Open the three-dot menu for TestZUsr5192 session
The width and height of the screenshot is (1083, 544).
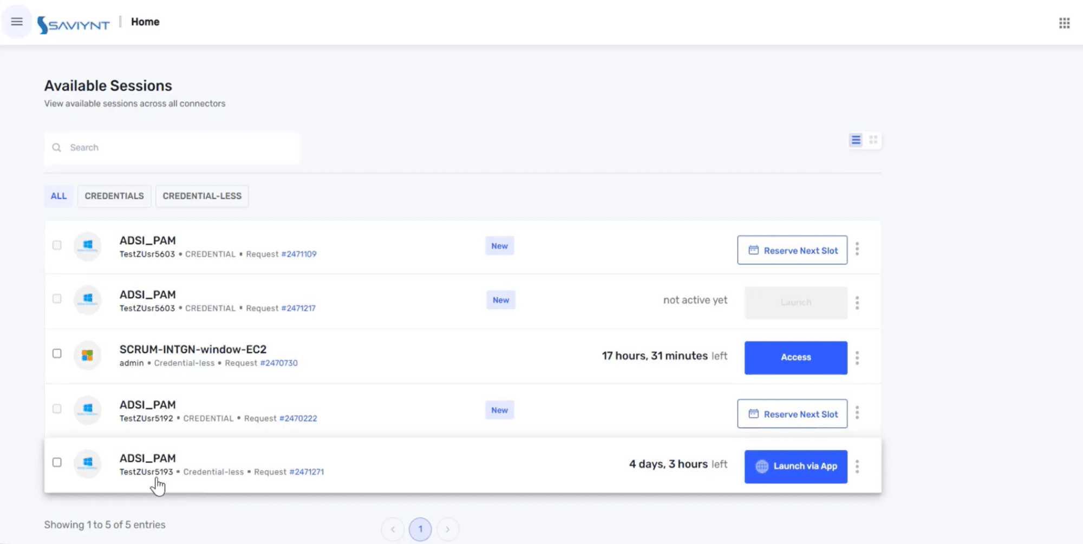(x=857, y=413)
